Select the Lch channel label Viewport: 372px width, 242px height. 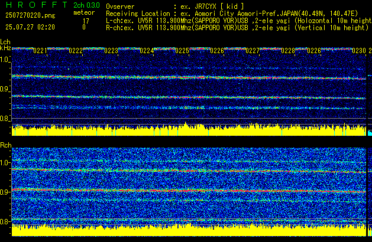pyautogui.click(x=5, y=42)
